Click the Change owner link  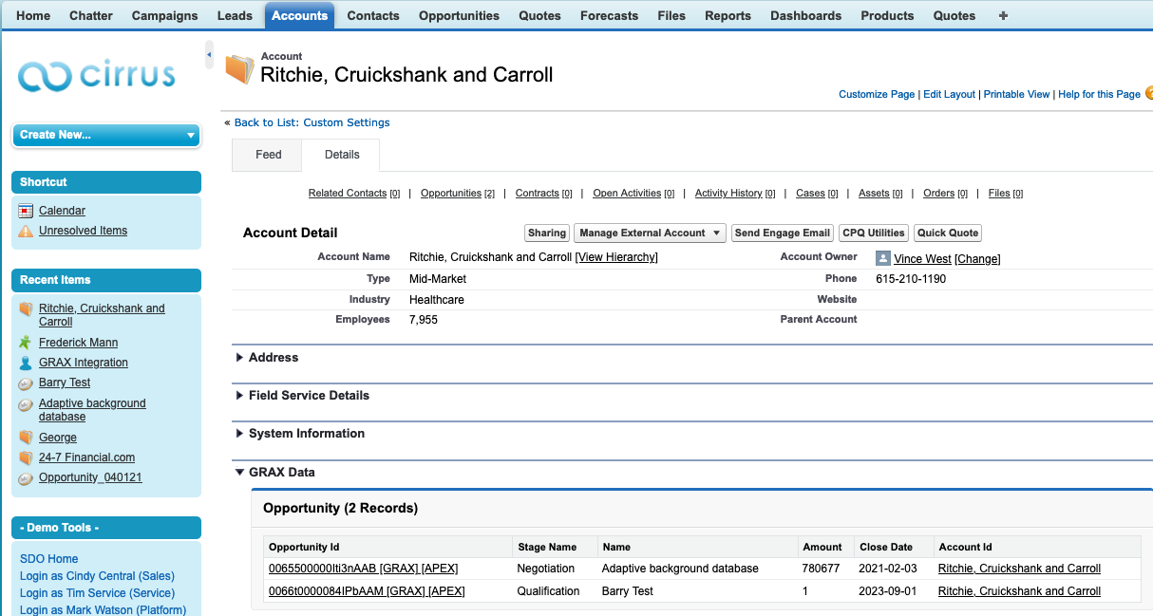[x=977, y=259]
